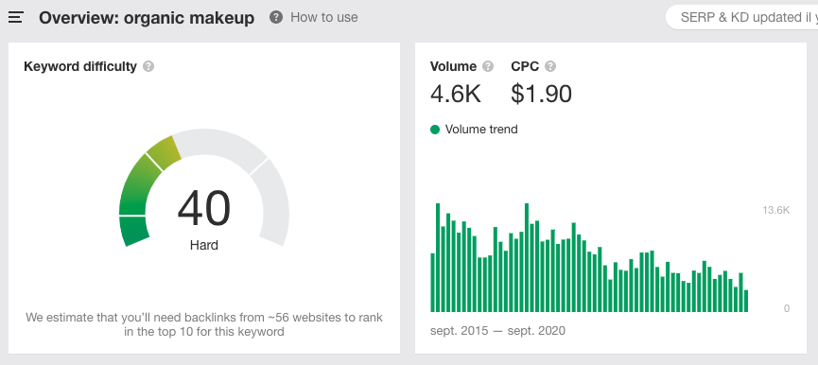
Task: Click the last bar in volume chart
Action: point(746,301)
